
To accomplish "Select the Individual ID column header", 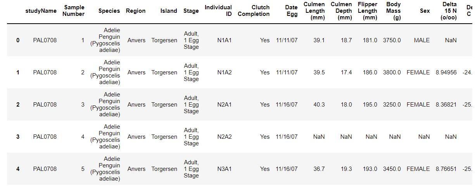I will (218, 11).
